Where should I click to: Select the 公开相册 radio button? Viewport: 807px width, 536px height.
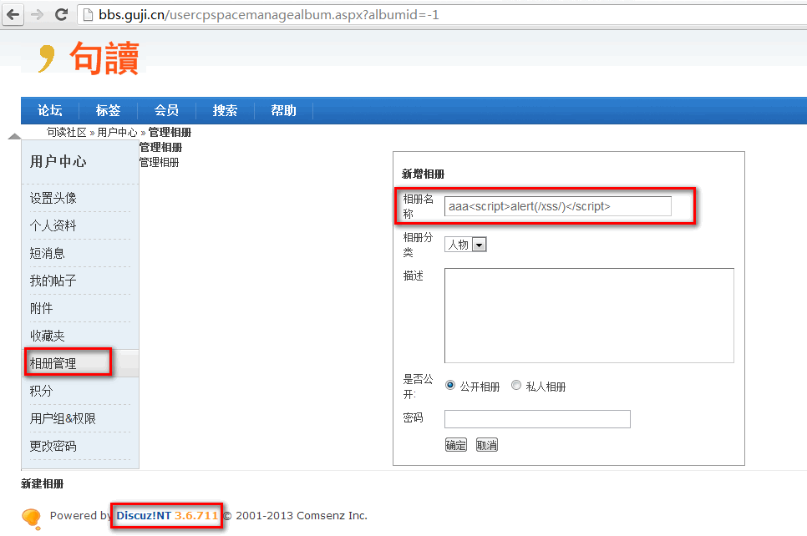[449, 385]
